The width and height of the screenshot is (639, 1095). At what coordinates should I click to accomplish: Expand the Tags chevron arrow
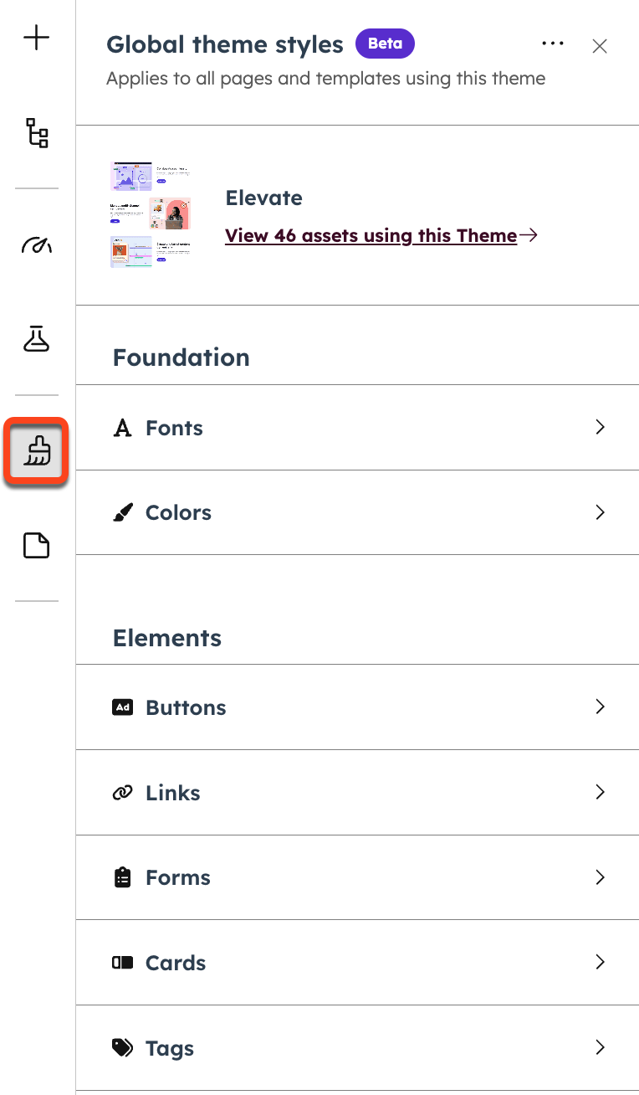pos(600,1047)
